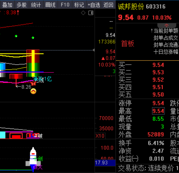Click the orange up-arrow circle marker
Screen dimensions: 179x173
[x=33, y=91]
